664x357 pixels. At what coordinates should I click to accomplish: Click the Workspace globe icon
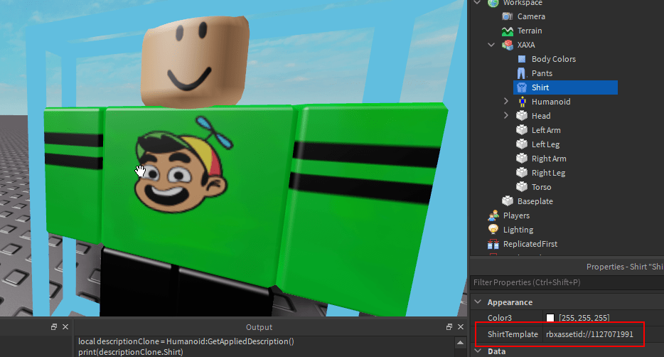tap(493, 3)
